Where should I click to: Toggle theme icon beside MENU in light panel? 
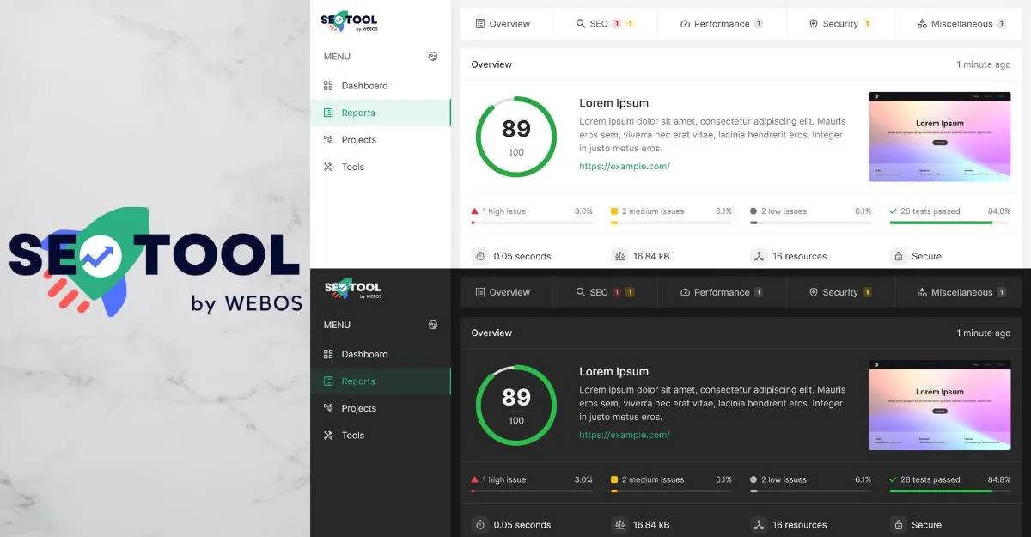coord(433,57)
